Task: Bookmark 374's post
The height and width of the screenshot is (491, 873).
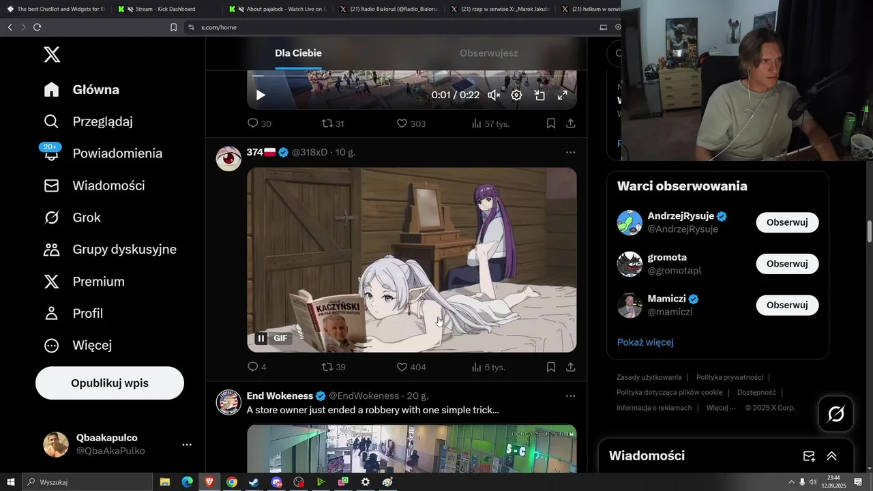Action: point(550,367)
